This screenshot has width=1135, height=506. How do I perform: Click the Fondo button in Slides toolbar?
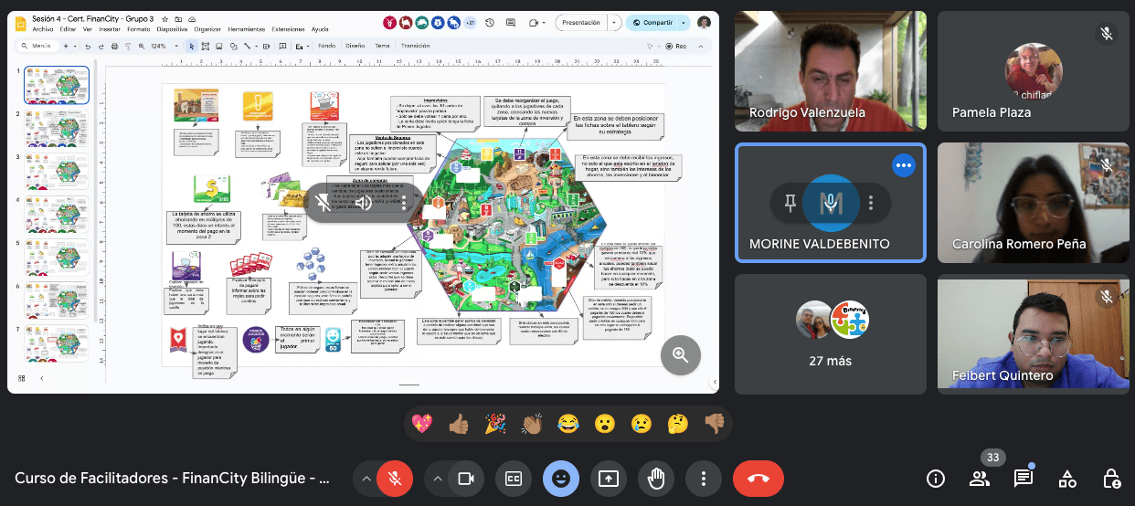pos(326,46)
